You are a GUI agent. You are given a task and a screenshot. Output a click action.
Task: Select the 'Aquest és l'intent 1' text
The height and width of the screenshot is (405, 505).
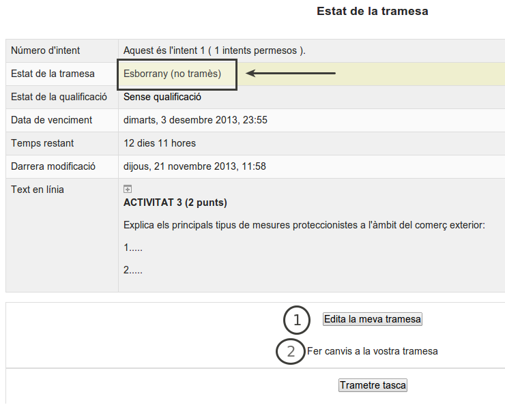[214, 50]
